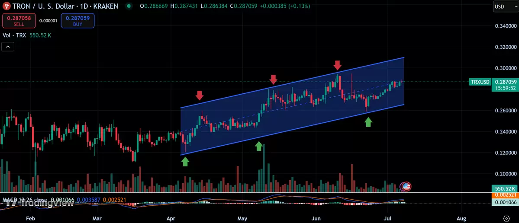This screenshot has width=519, height=223.
Task: Click the Feb label on time axis
Action: (x=30, y=218)
